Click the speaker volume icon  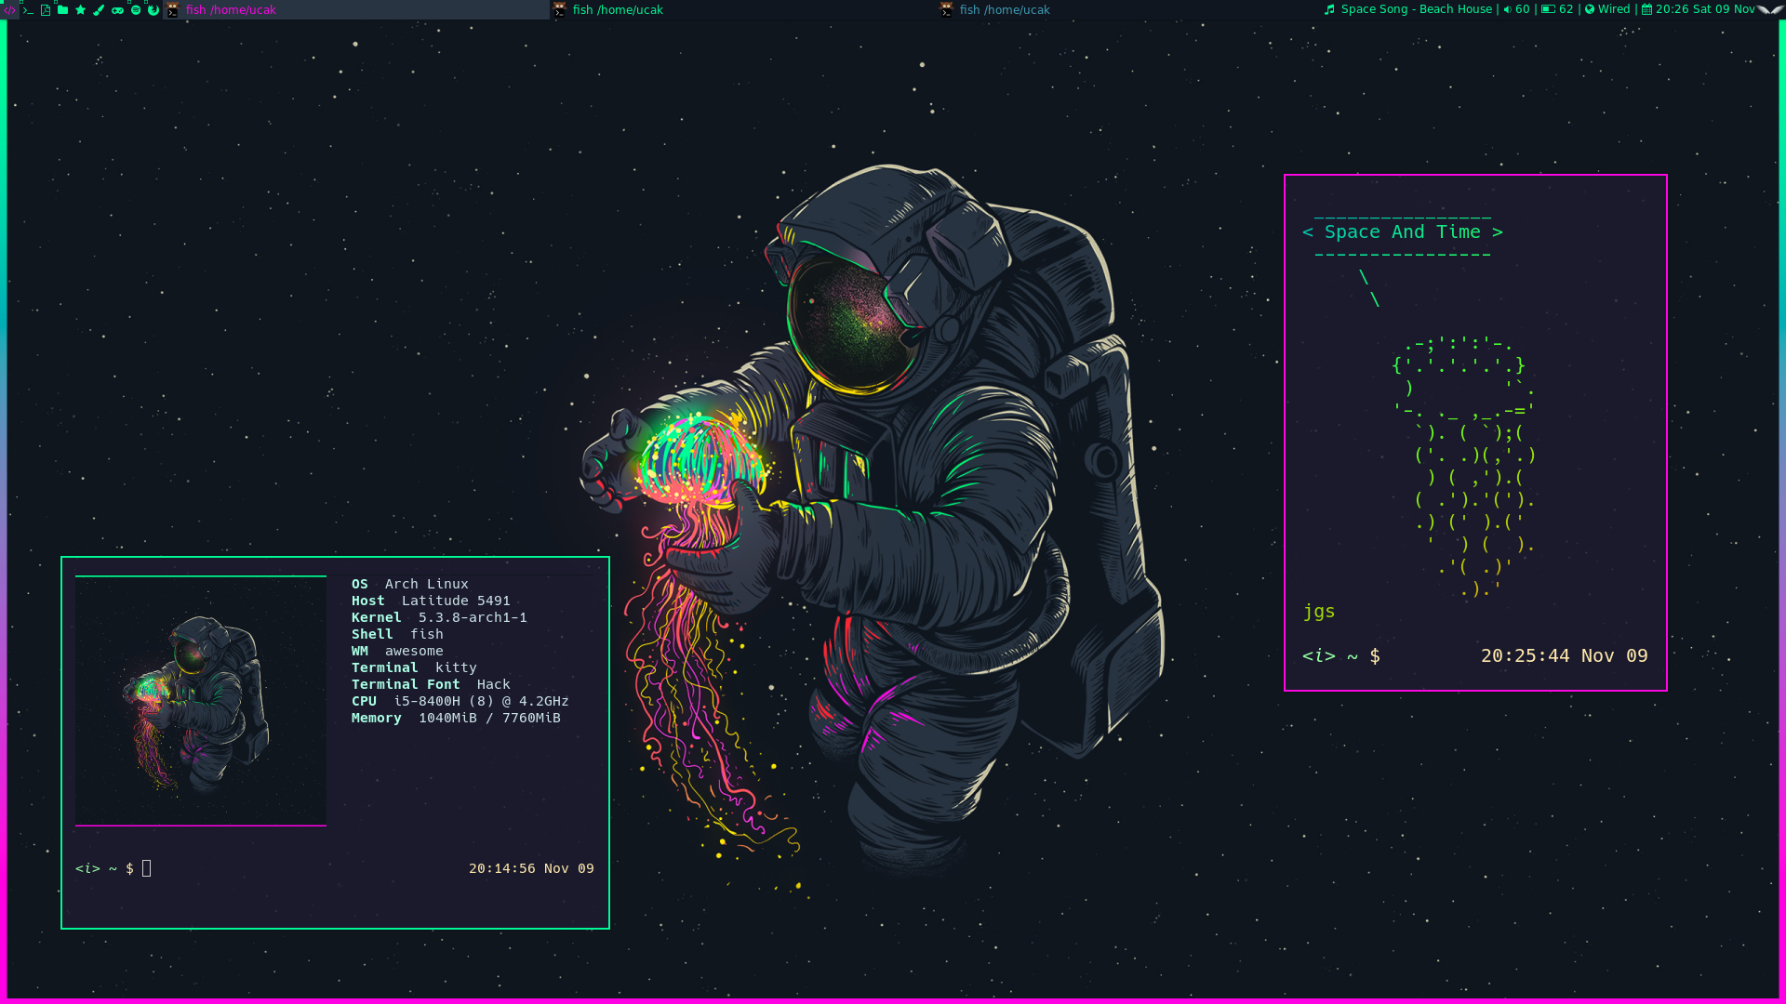(1507, 9)
